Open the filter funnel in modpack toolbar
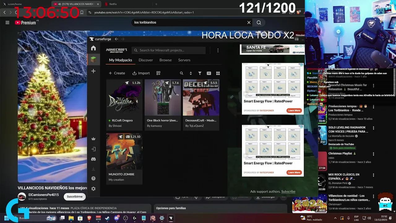 coord(200,73)
